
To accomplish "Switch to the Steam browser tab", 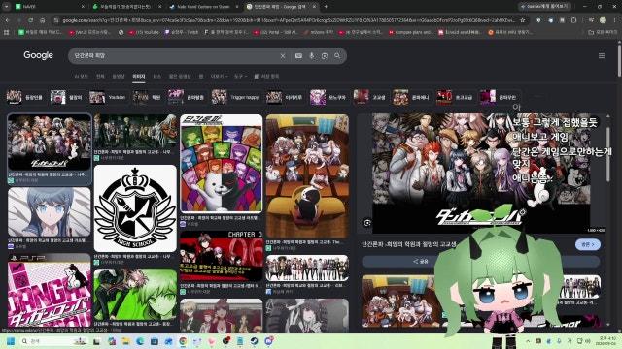I will [x=203, y=7].
